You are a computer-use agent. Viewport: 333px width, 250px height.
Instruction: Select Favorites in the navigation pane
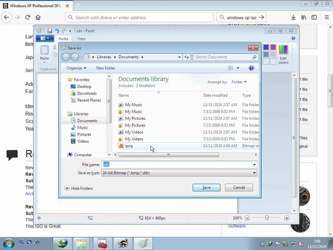82,80
